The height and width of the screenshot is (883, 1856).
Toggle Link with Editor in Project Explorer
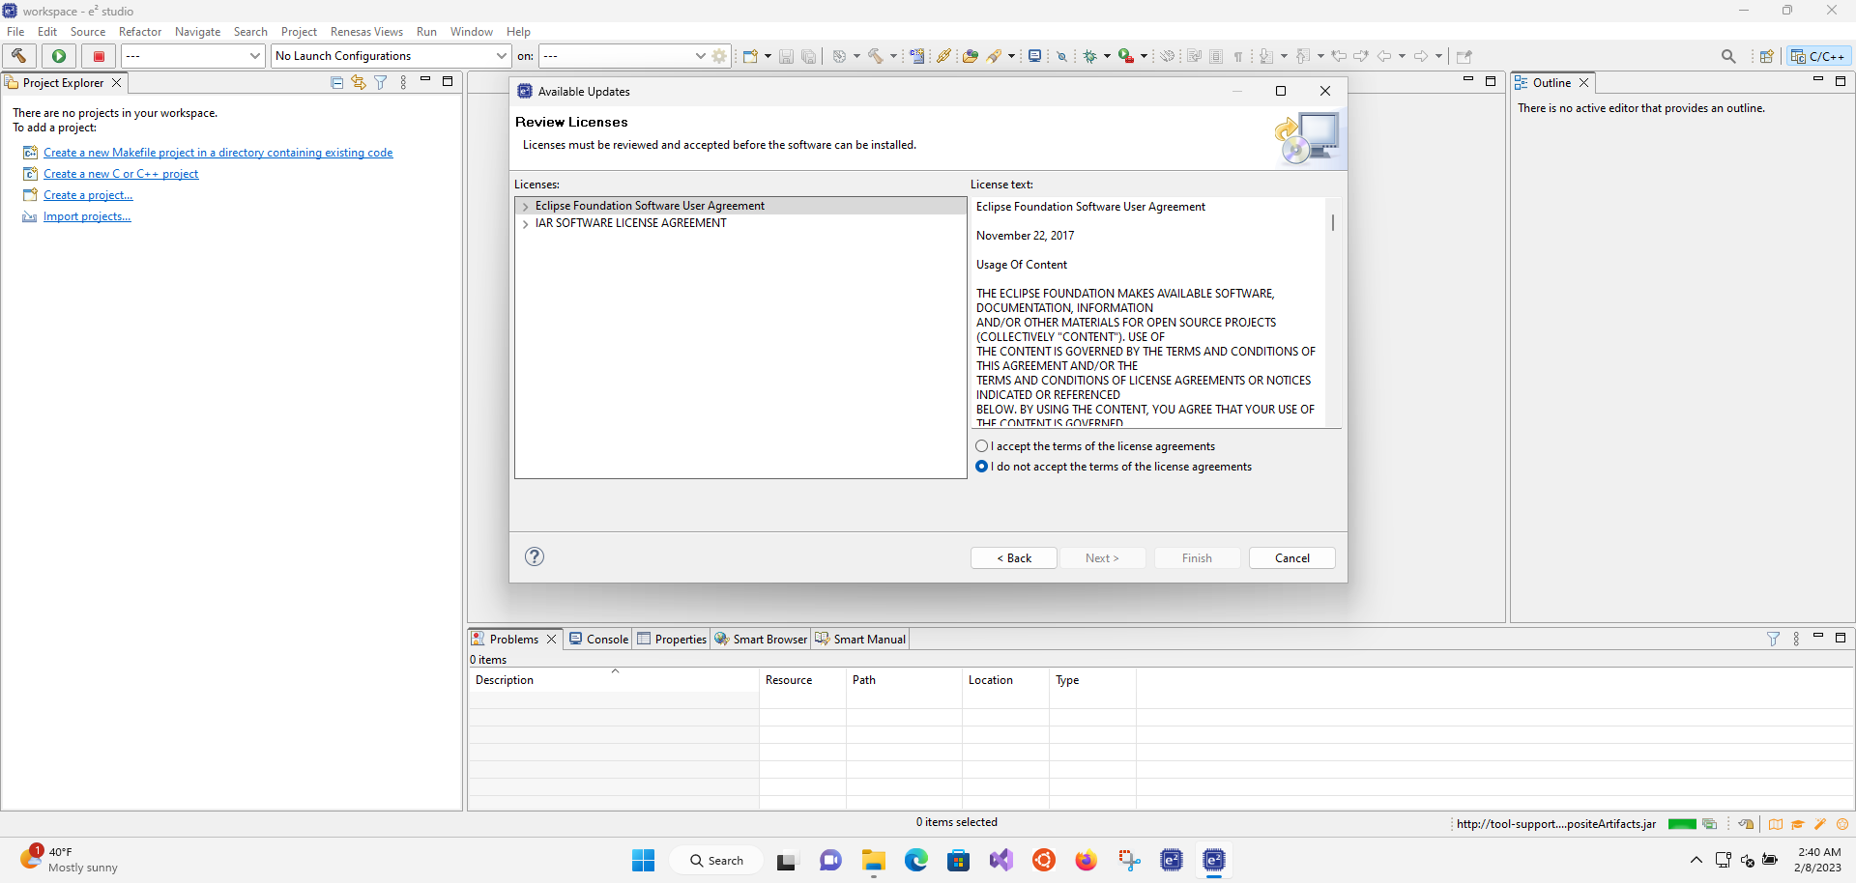359,83
